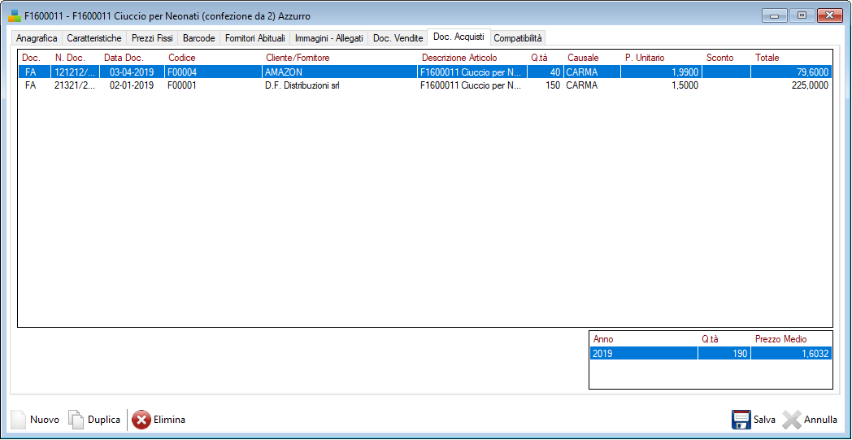Switch to the Caratteristiche tab
This screenshot has width=852, height=440.
point(94,38)
